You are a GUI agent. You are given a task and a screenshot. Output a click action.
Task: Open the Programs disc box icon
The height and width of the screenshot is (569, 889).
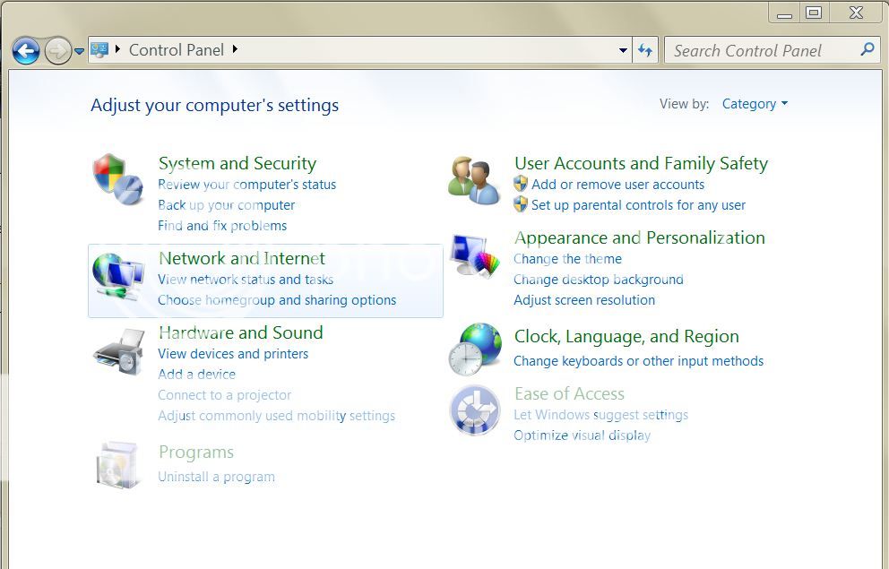click(117, 465)
